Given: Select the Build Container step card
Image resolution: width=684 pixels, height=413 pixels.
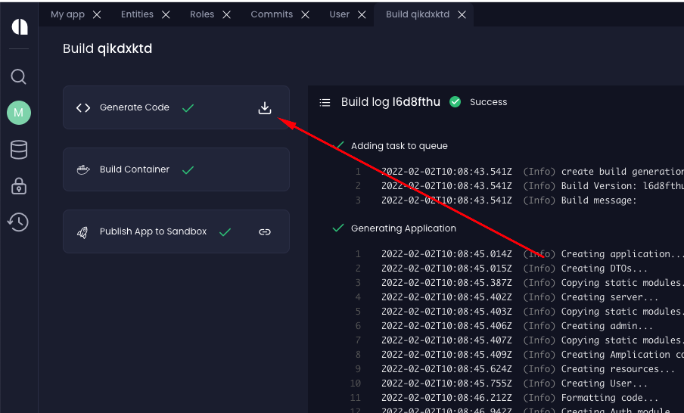Looking at the screenshot, I should pyautogui.click(x=176, y=169).
